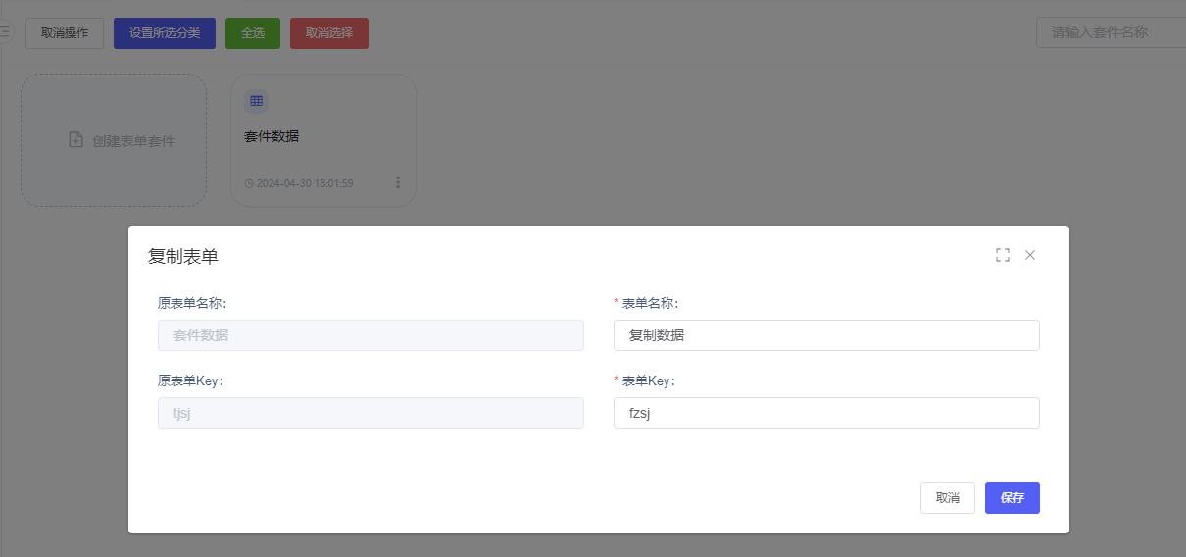
Task: Close the 复制表单 dialog with X icon
Action: (x=1030, y=255)
